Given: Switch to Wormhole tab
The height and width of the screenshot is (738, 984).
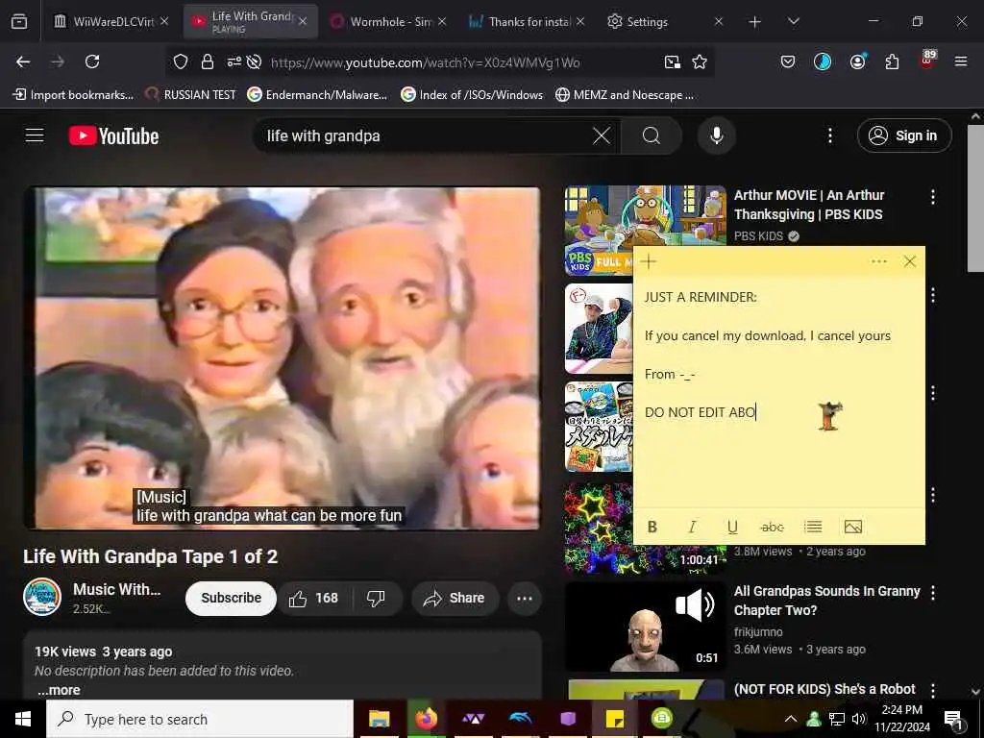Looking at the screenshot, I should pos(389,22).
